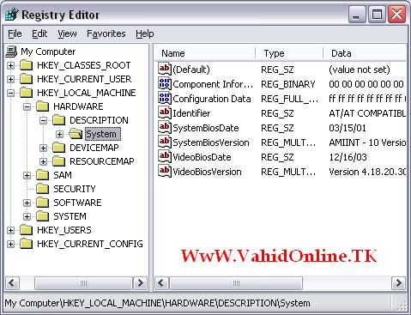
Task: Expand the HKEY_USERS key
Action: (10, 230)
